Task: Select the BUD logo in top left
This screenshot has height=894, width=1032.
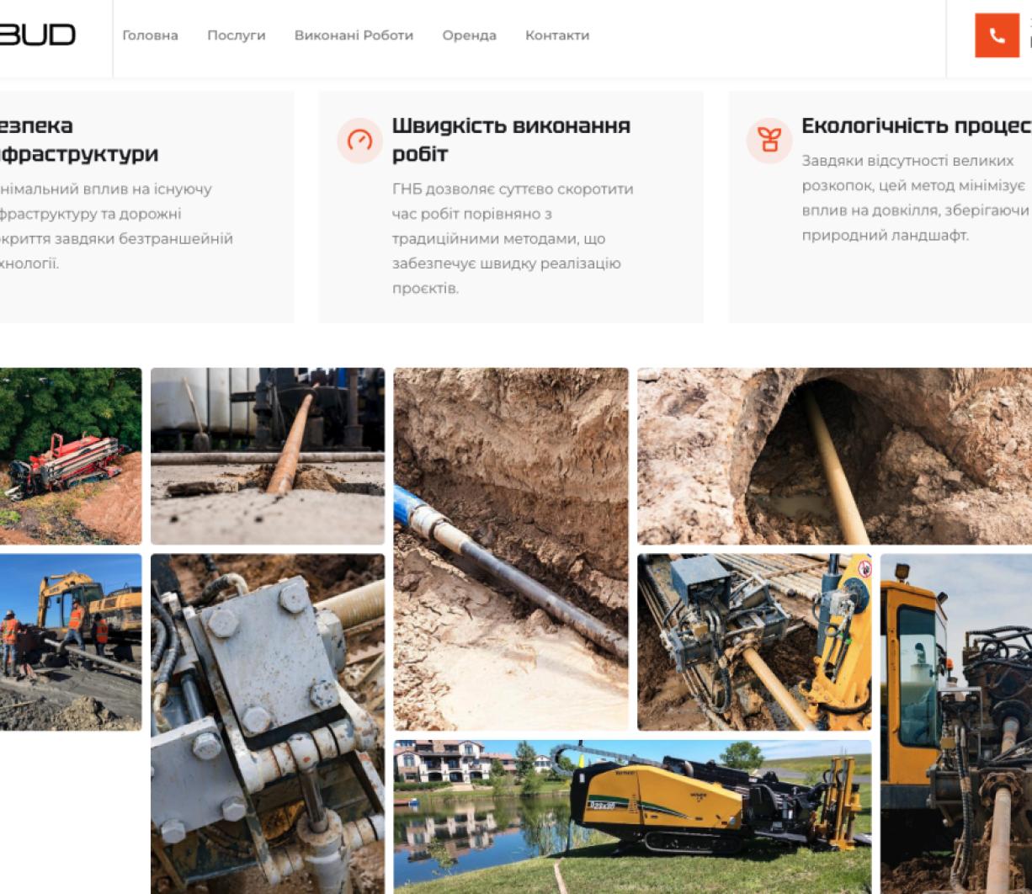Action: (38, 35)
